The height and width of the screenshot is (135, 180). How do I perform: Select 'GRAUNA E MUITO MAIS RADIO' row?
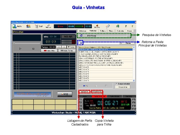point(105,60)
